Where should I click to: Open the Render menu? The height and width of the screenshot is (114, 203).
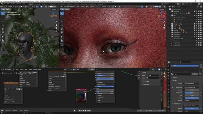(x=13, y=4)
